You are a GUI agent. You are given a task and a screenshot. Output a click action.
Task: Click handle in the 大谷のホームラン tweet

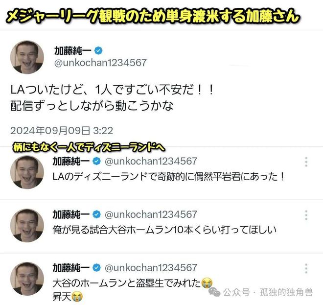(x=151, y=268)
